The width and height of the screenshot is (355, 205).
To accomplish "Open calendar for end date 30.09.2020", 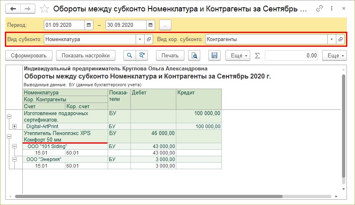I will 150,25.
